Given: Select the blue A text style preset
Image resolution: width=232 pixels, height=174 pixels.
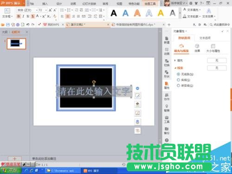Looking at the screenshot, I should pos(125,13).
